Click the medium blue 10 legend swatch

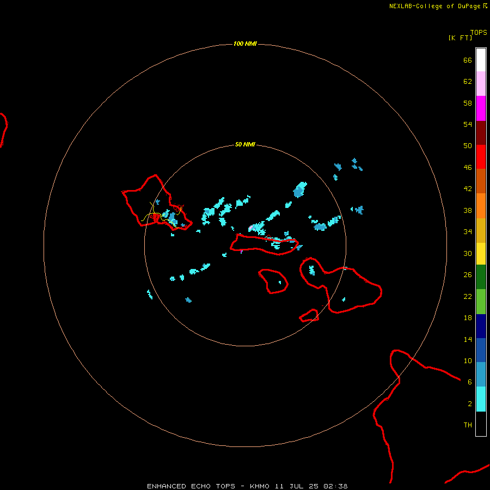(x=481, y=350)
